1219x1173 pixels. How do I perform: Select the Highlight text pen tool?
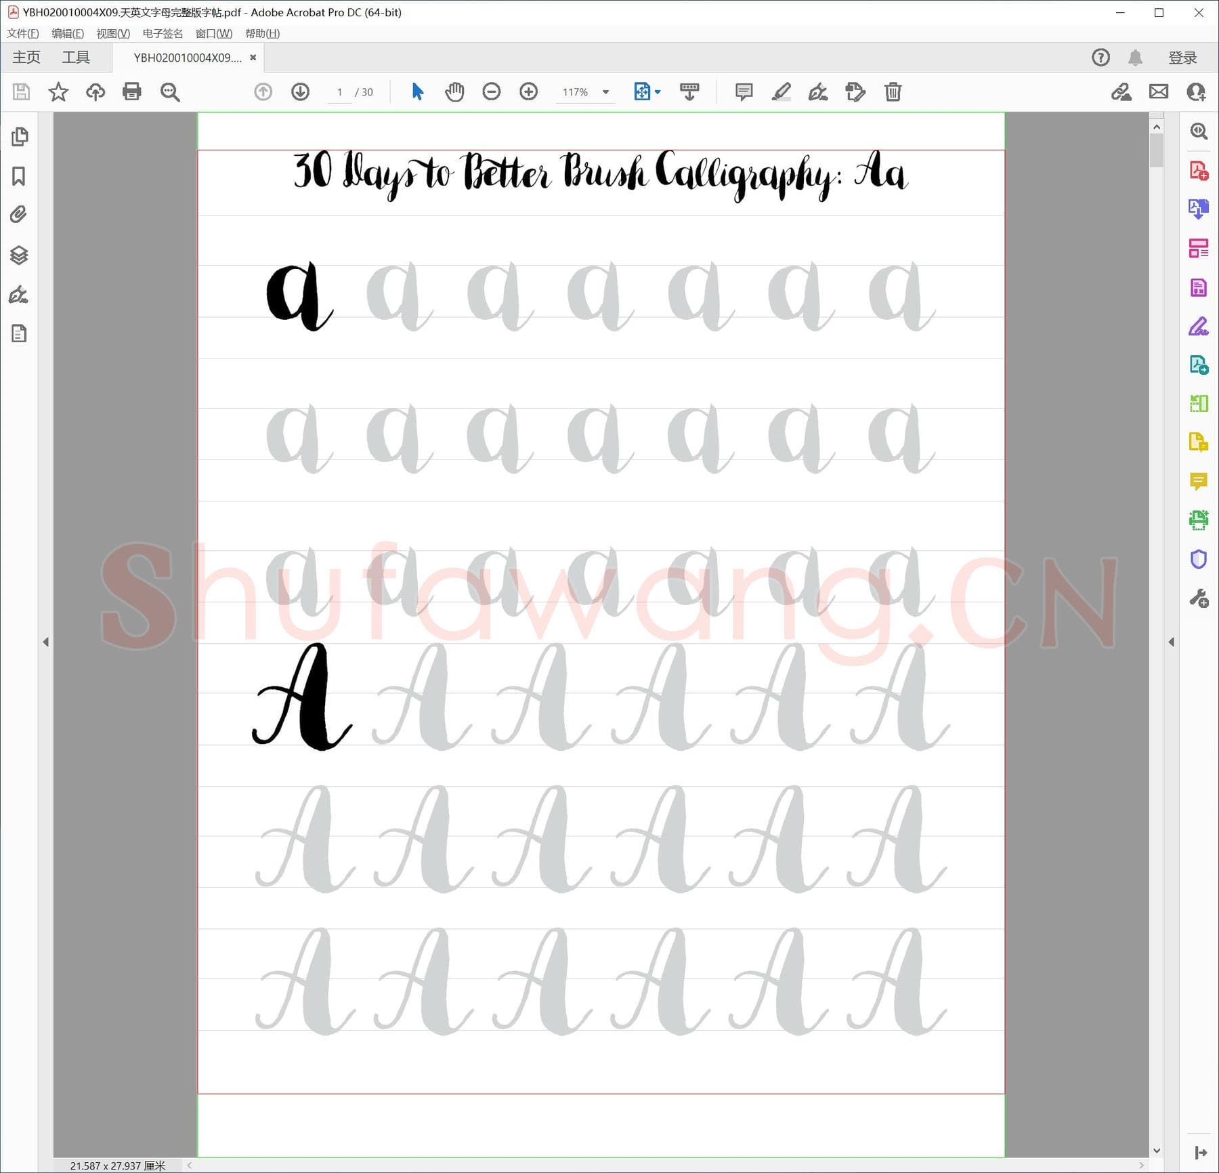(x=781, y=91)
